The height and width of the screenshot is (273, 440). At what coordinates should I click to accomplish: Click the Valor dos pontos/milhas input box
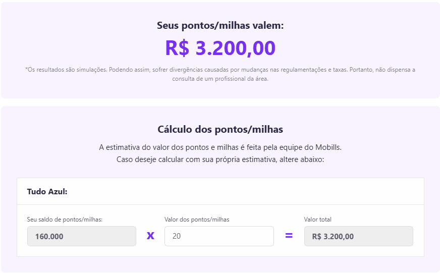click(x=219, y=236)
